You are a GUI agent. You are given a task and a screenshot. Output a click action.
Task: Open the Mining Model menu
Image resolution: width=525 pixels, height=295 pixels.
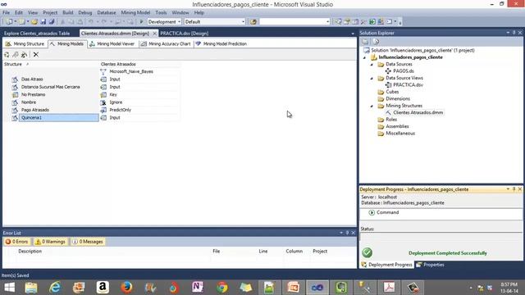(x=135, y=13)
